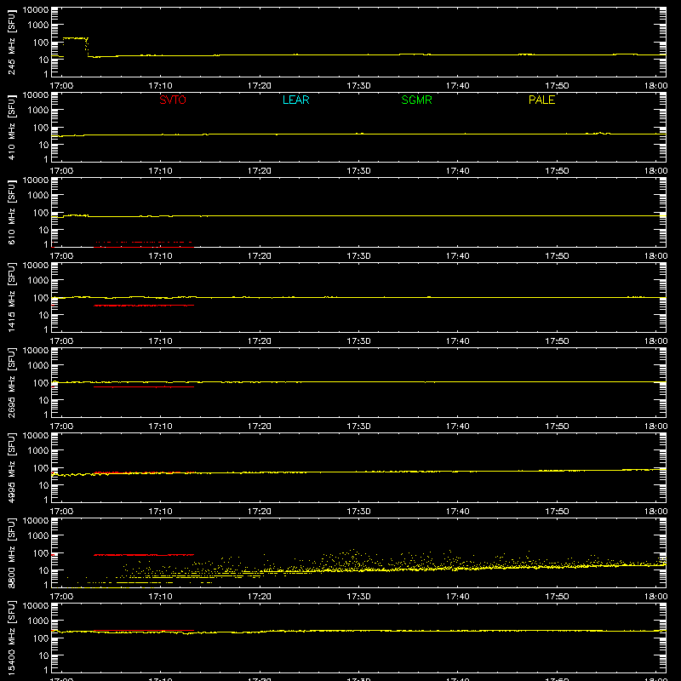Select the 1415 MHz [SFU] axis label

pyautogui.click(x=11, y=297)
